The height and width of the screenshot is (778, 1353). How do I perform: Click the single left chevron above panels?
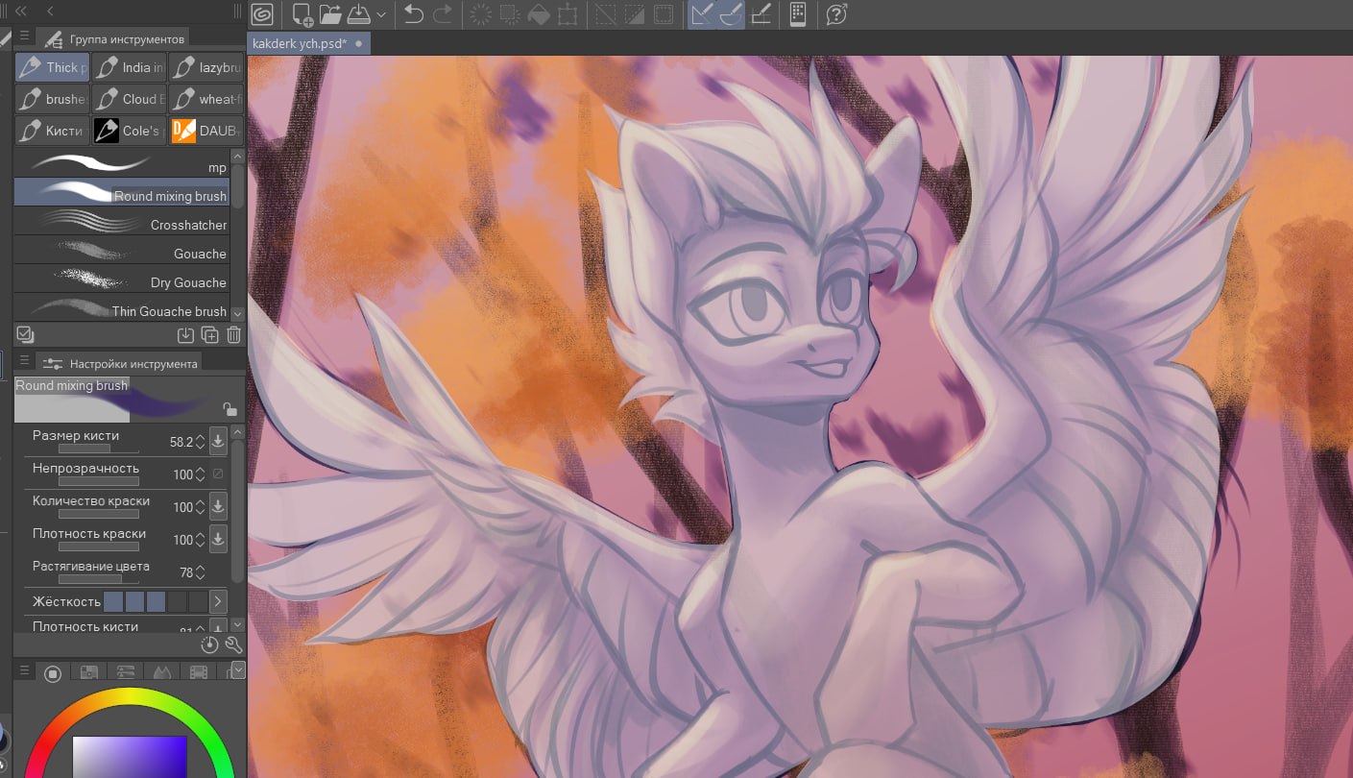tap(49, 11)
